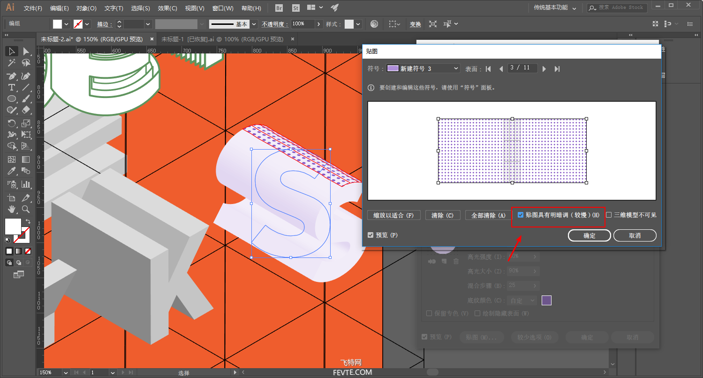
Task: Pick the Magic Wand tool
Action: (x=12, y=63)
